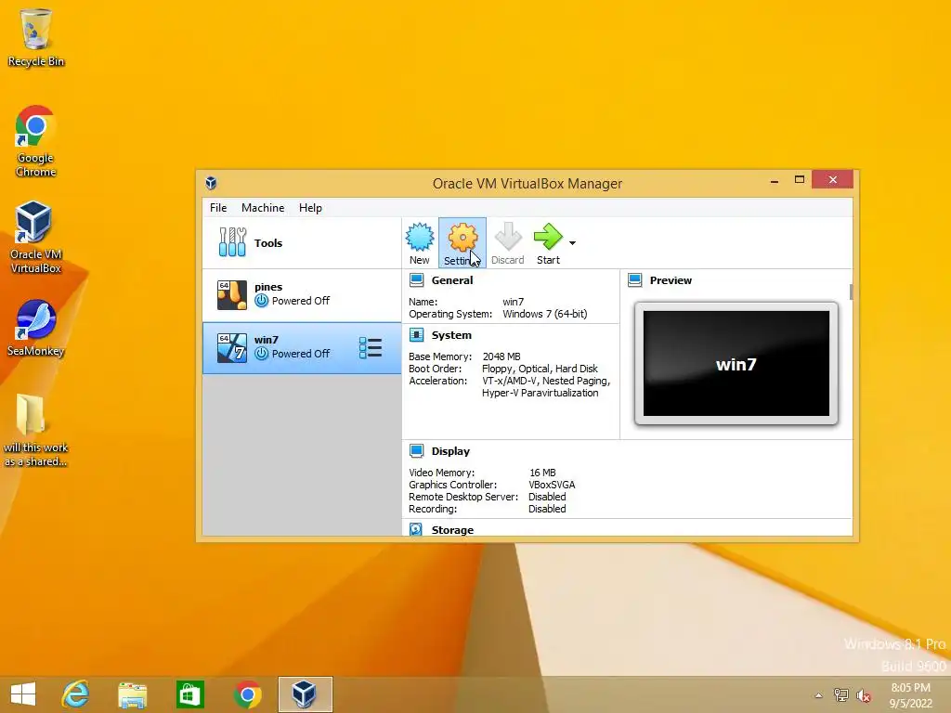951x713 pixels.
Task: Click the Preview header label
Action: [671, 280]
